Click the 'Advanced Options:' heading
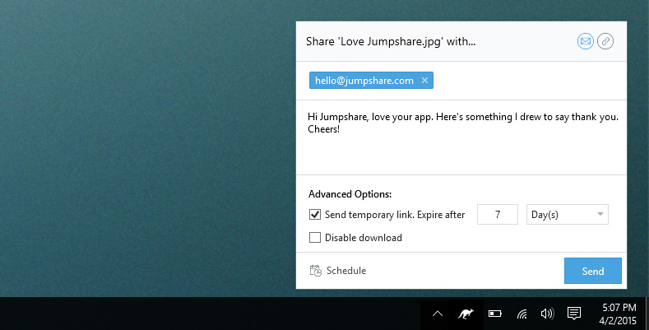The height and width of the screenshot is (330, 649). 350,193
